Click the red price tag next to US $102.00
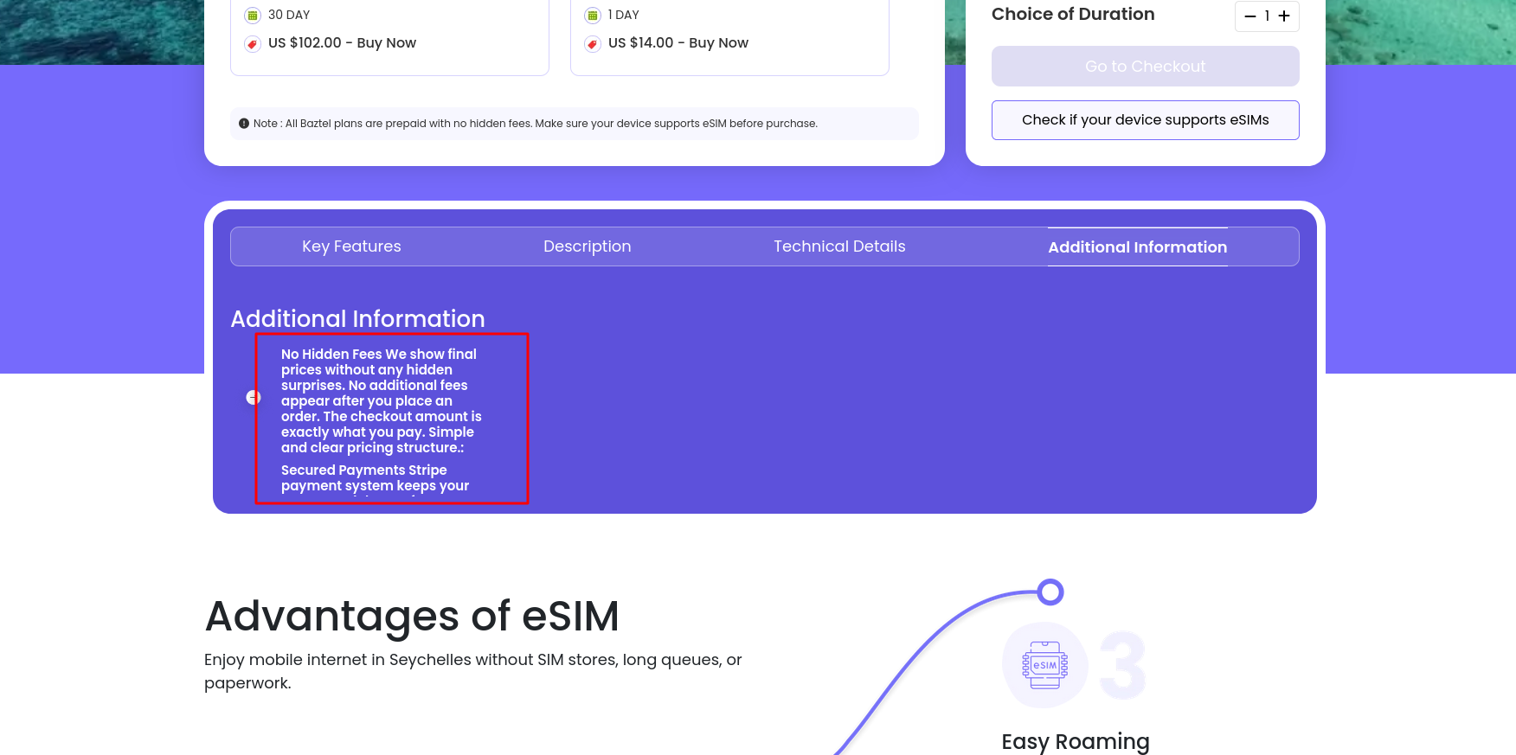This screenshot has width=1516, height=755. (x=253, y=44)
